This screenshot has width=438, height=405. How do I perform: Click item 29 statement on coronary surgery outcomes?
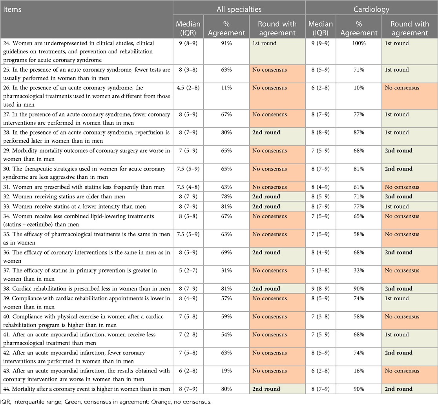click(x=87, y=154)
